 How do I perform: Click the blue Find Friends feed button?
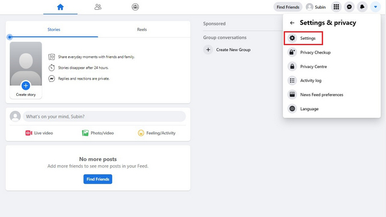pos(98,179)
